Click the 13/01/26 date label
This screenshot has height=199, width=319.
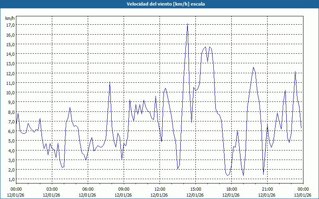coord(303,195)
